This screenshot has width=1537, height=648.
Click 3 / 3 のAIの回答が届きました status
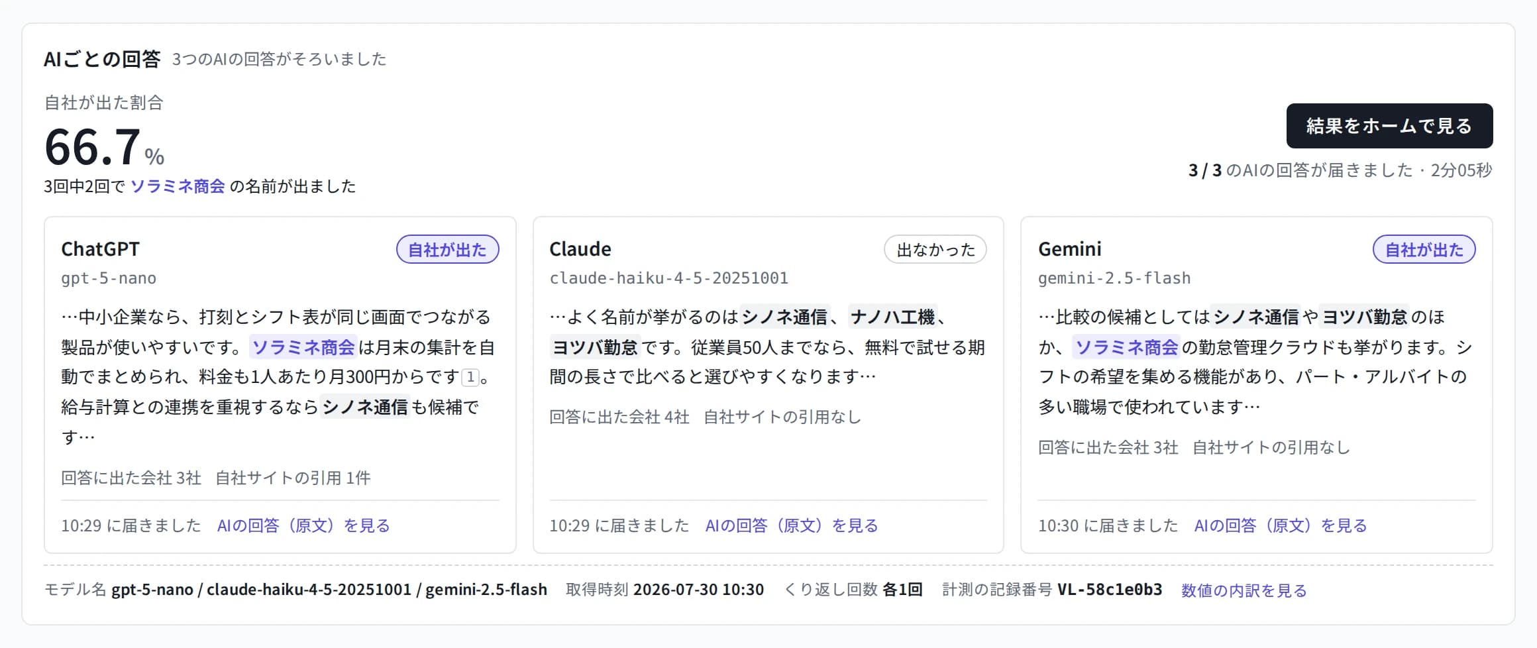click(x=1340, y=170)
